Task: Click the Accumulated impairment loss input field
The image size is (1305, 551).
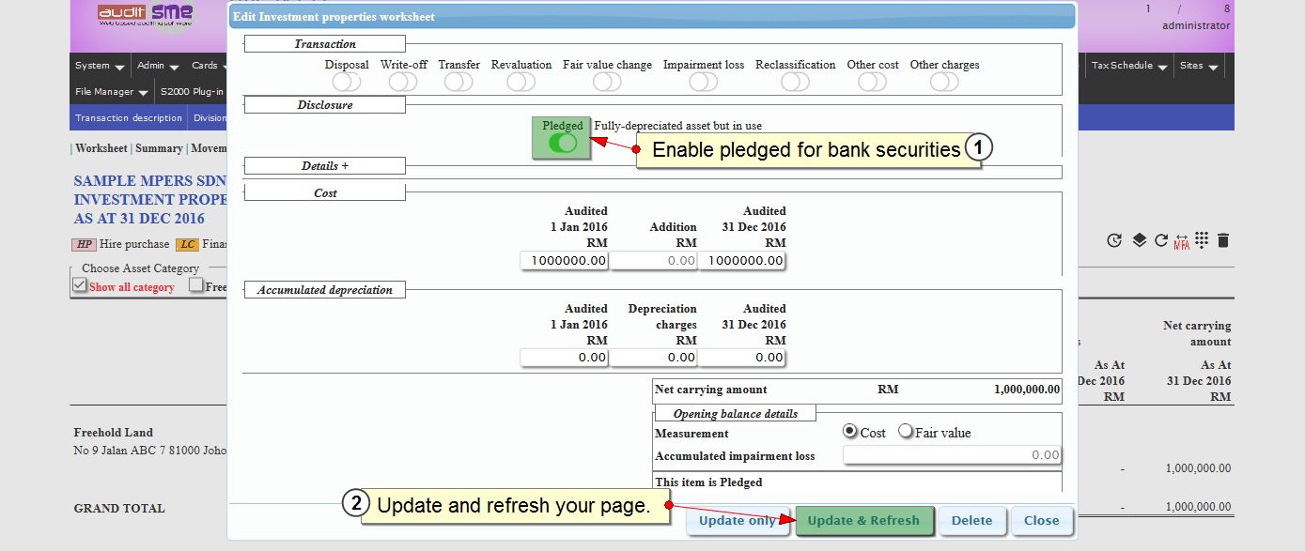Action: (x=952, y=455)
